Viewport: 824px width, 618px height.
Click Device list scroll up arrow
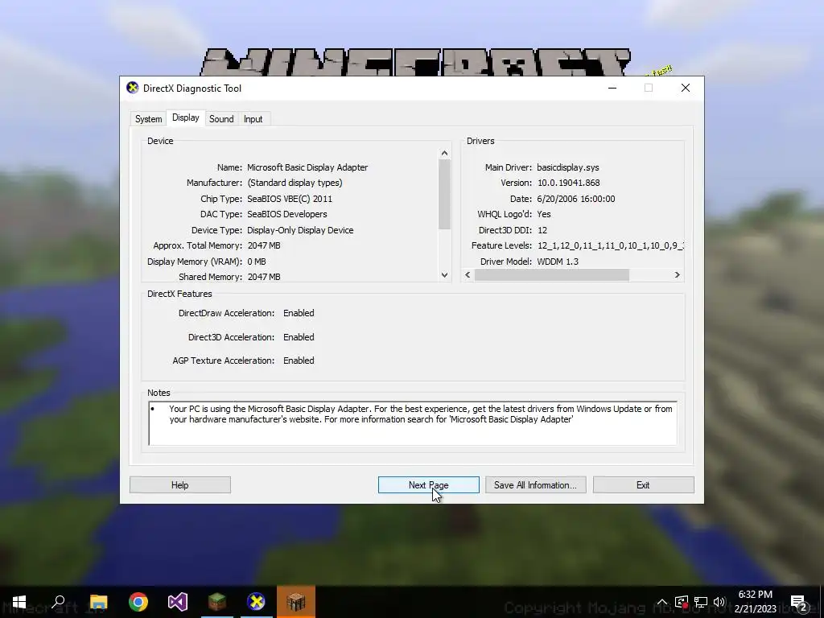pyautogui.click(x=444, y=153)
